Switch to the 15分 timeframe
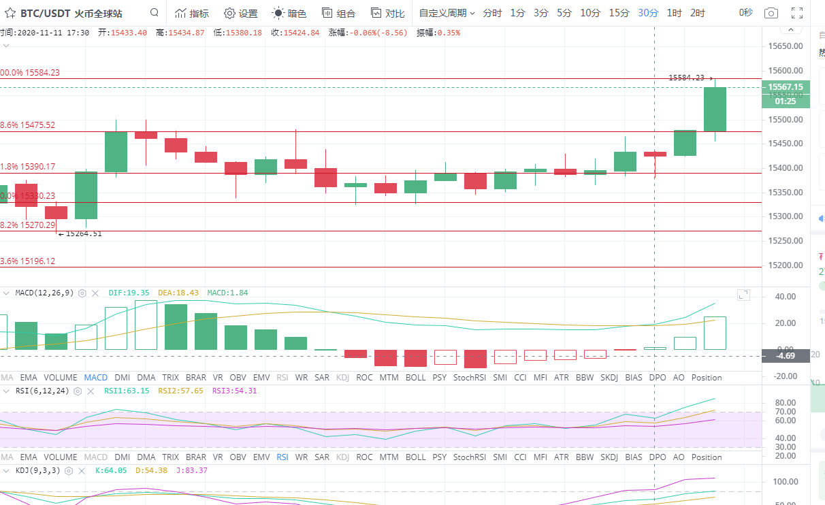 tap(619, 13)
